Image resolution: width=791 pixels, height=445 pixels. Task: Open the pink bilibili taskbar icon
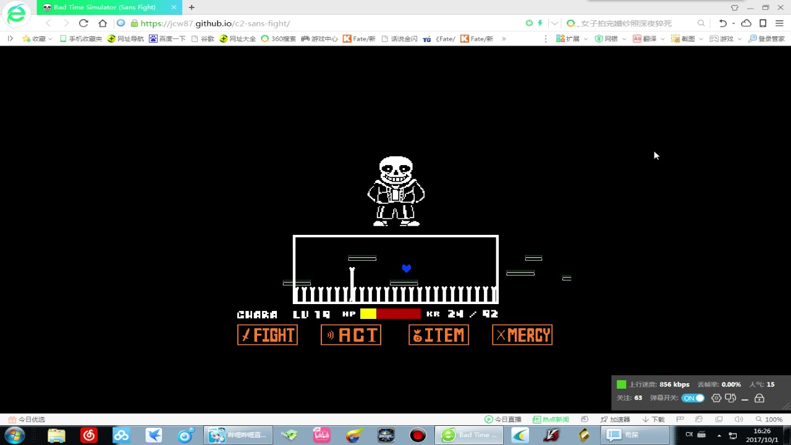321,435
